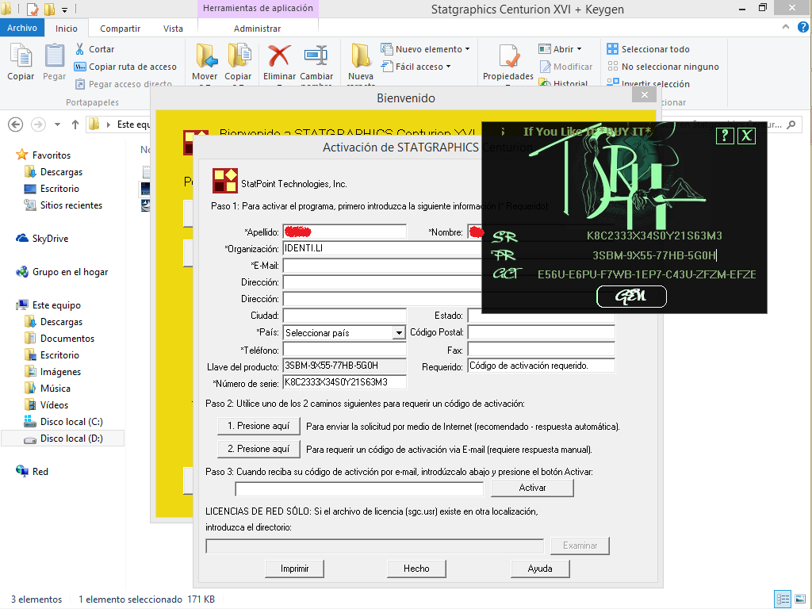Click the Nueva carpeta icon

coord(361,56)
